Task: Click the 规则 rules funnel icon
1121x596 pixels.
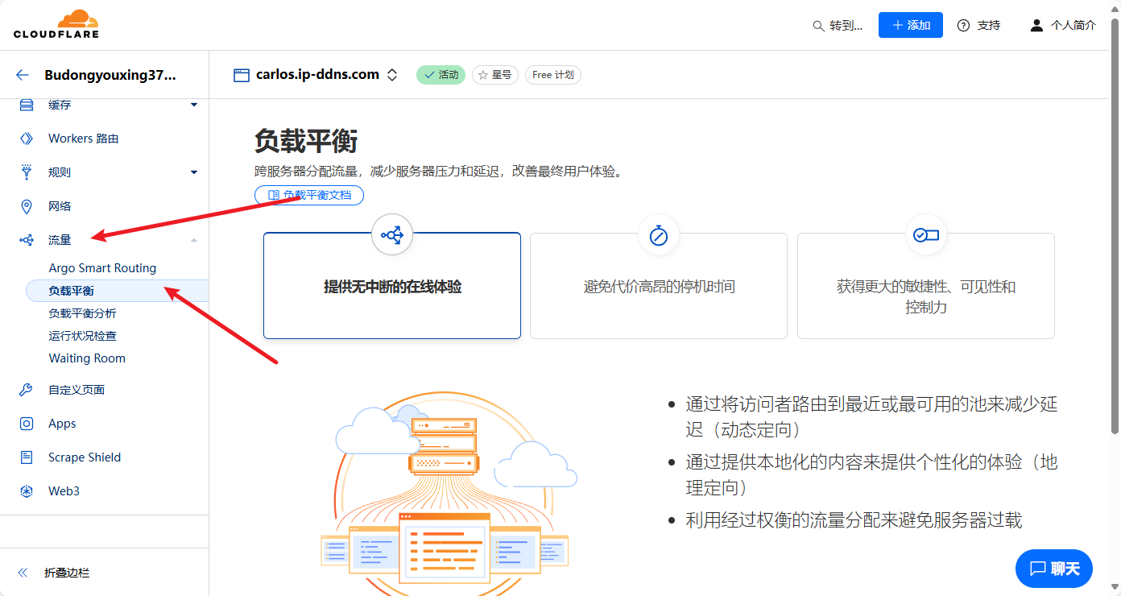Action: (x=27, y=172)
